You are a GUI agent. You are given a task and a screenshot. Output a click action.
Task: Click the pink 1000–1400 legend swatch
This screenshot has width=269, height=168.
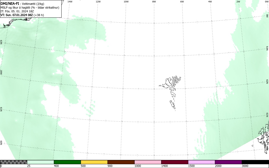click(148, 162)
